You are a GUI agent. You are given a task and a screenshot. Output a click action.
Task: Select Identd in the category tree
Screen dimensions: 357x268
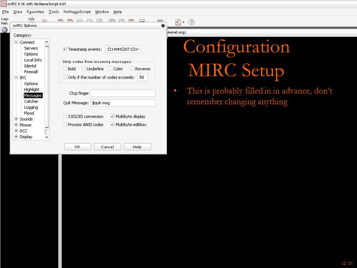[30, 66]
